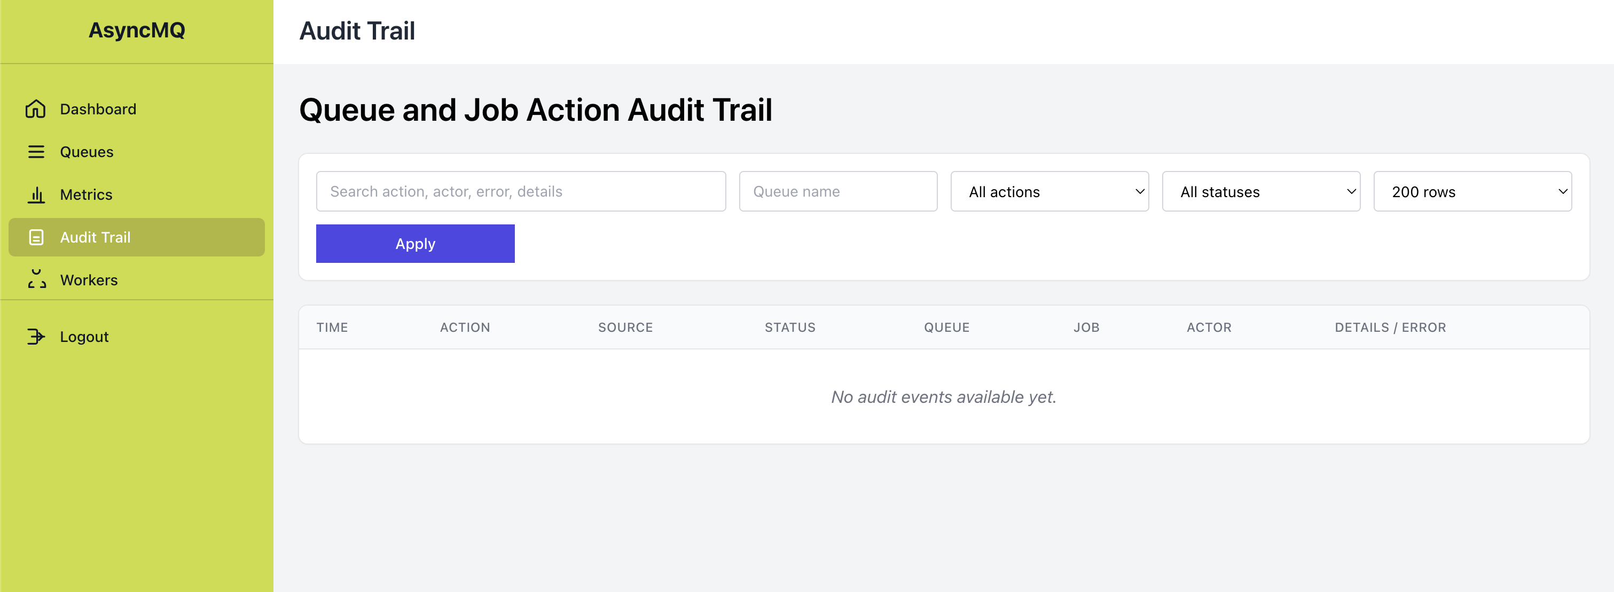Viewport: 1614px width, 592px height.
Task: Click the Audit Trail page title
Action: [357, 30]
